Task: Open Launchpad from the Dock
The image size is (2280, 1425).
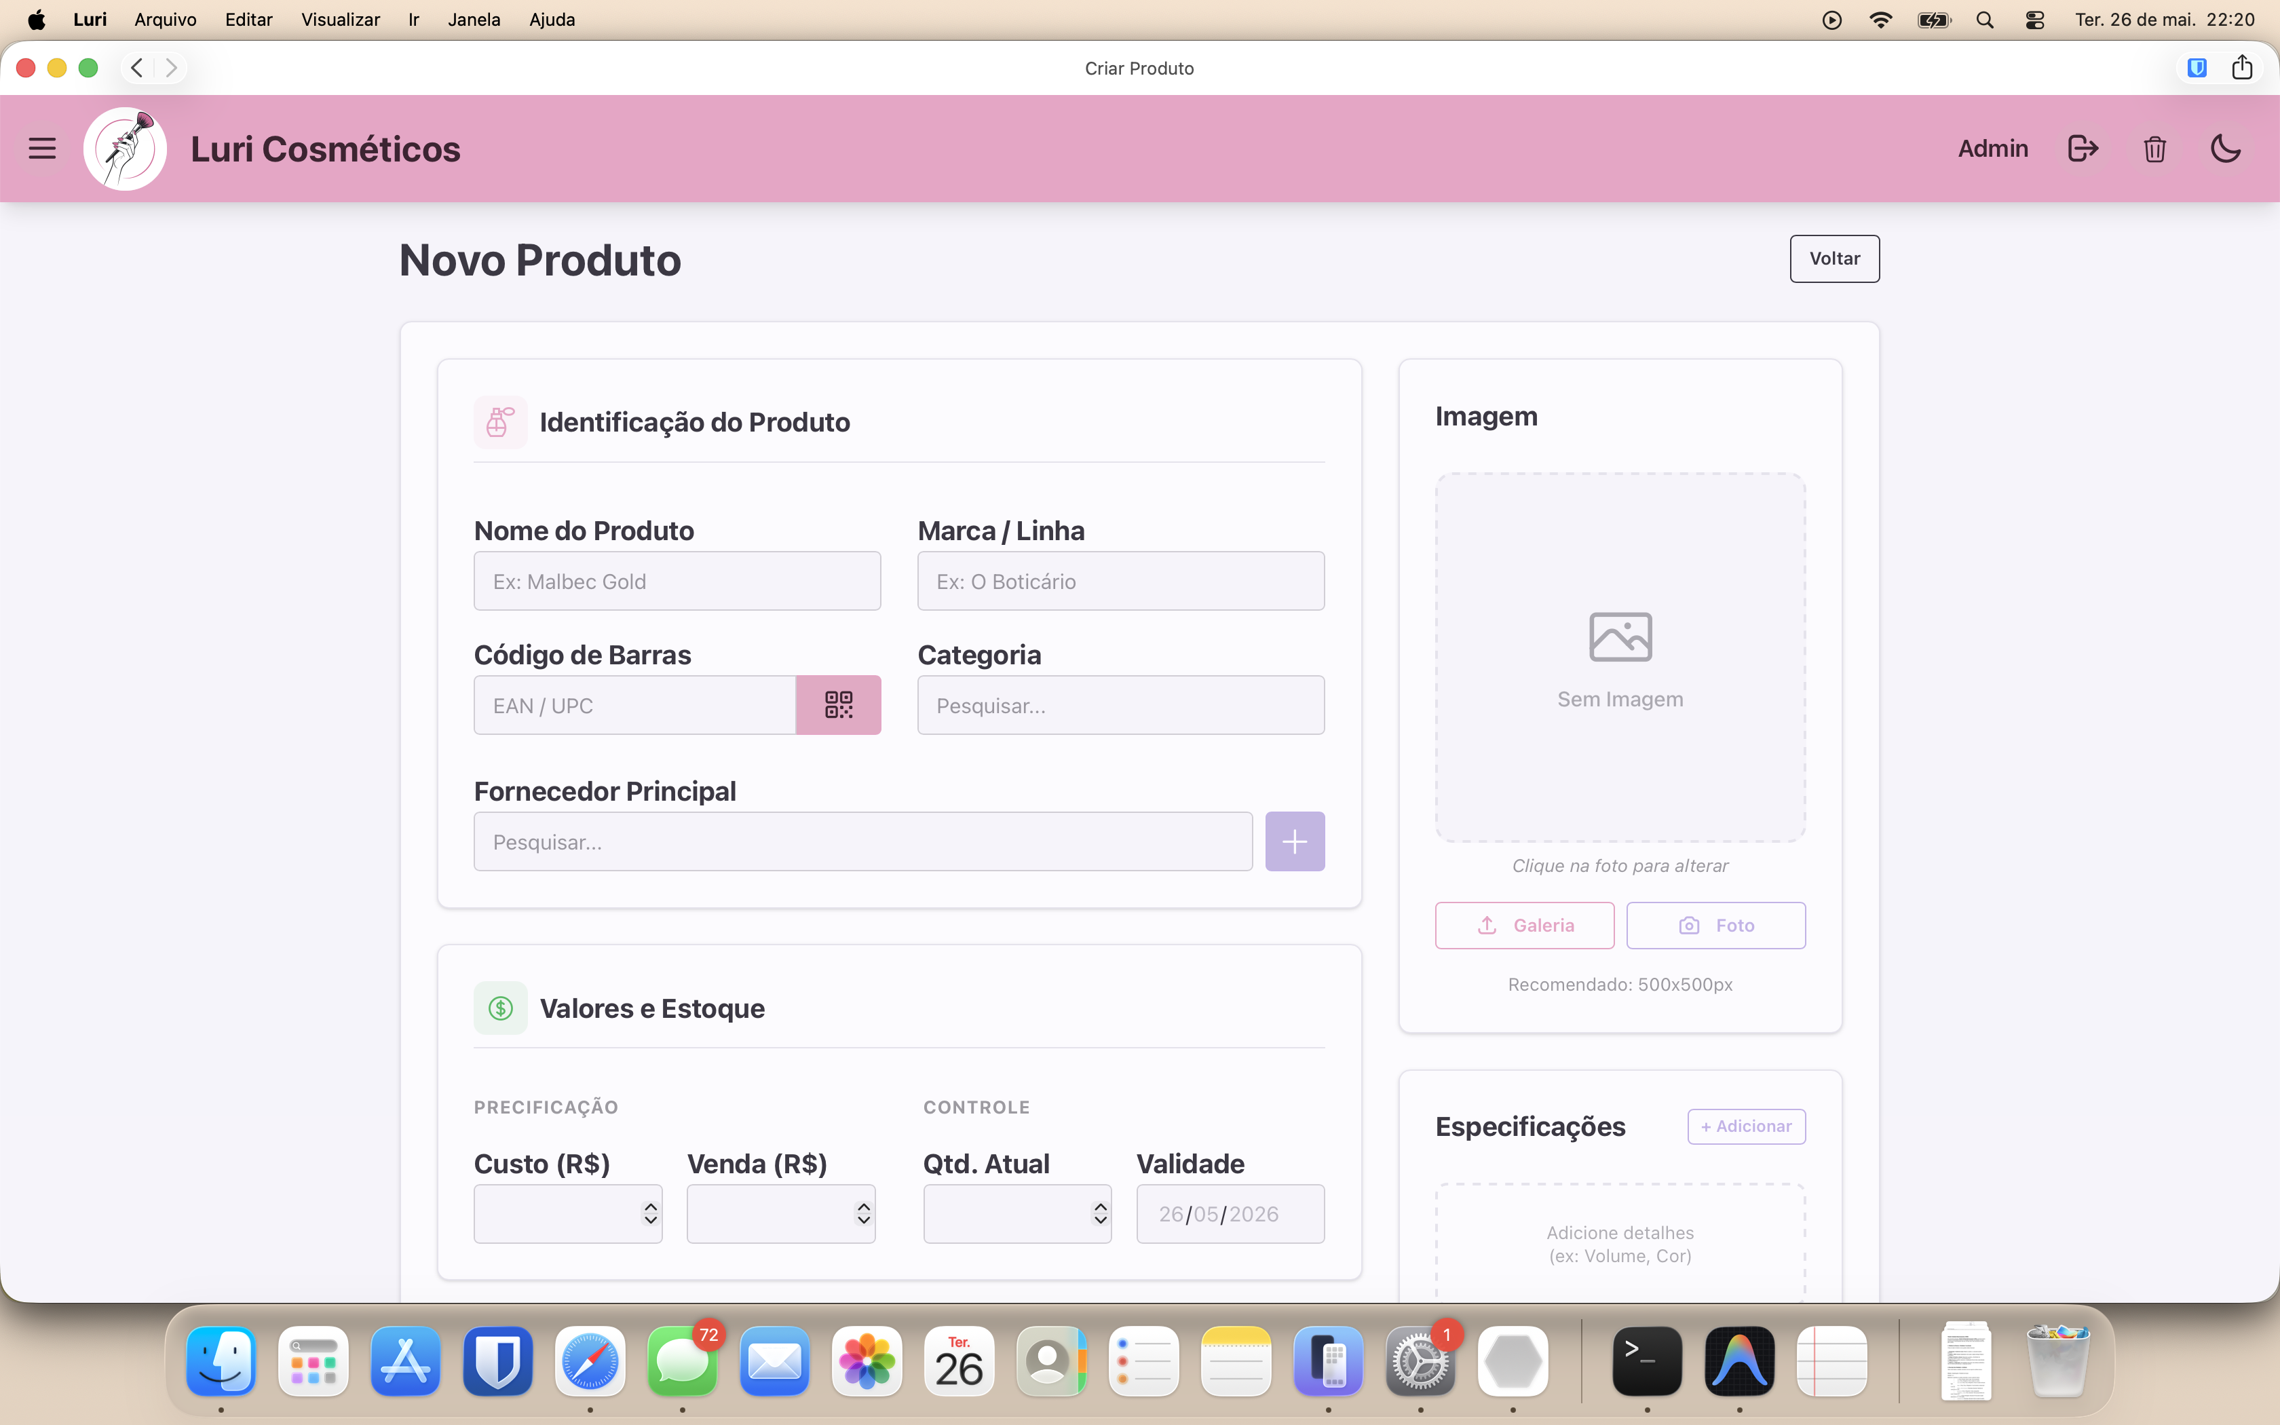Action: [x=313, y=1361]
